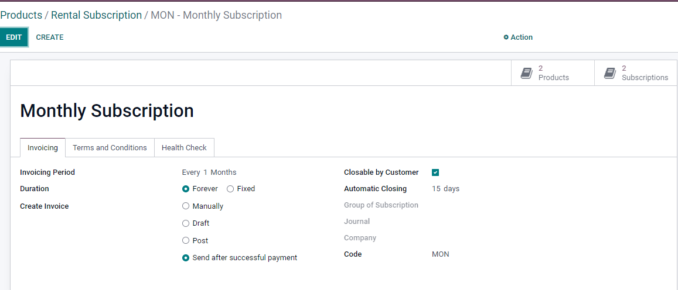The width and height of the screenshot is (678, 290).
Task: Open Rental Subscription breadcrumb link
Action: point(97,15)
